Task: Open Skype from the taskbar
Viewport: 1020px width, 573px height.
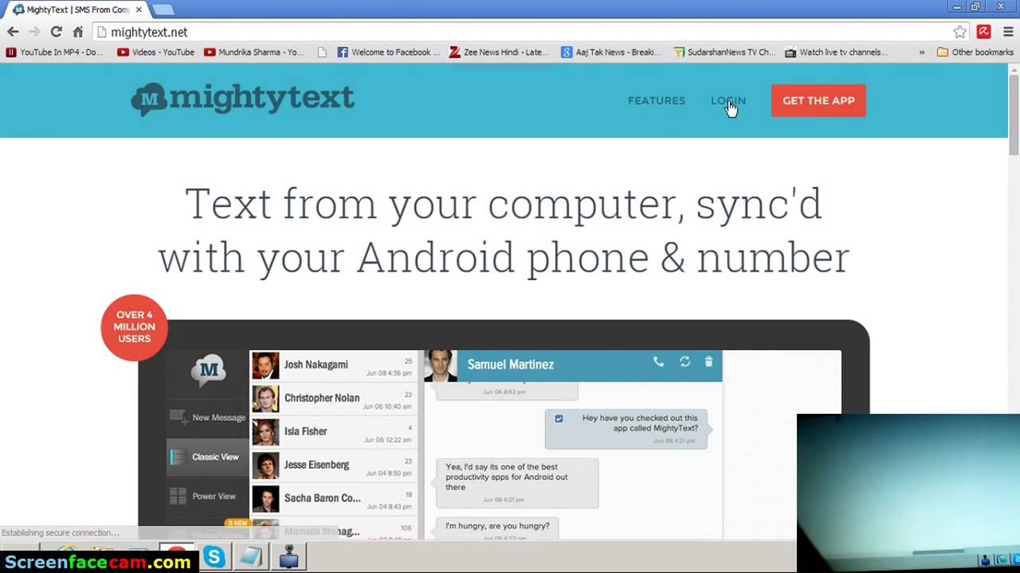Action: tap(214, 558)
